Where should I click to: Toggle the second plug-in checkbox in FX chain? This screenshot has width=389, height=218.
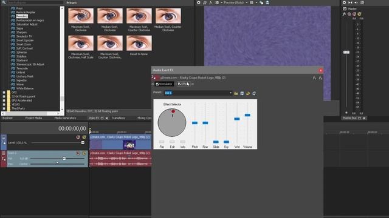tap(179, 84)
